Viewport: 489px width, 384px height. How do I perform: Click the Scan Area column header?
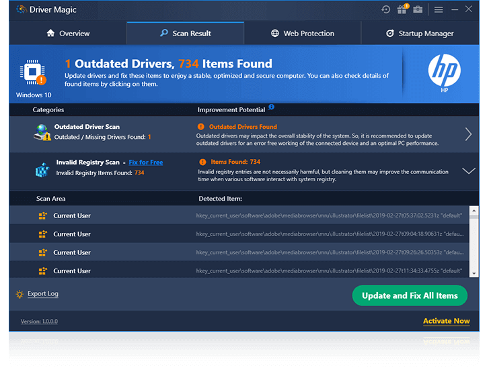pos(51,199)
